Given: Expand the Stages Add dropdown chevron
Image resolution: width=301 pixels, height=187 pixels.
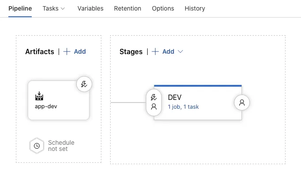Looking at the screenshot, I should [180, 51].
